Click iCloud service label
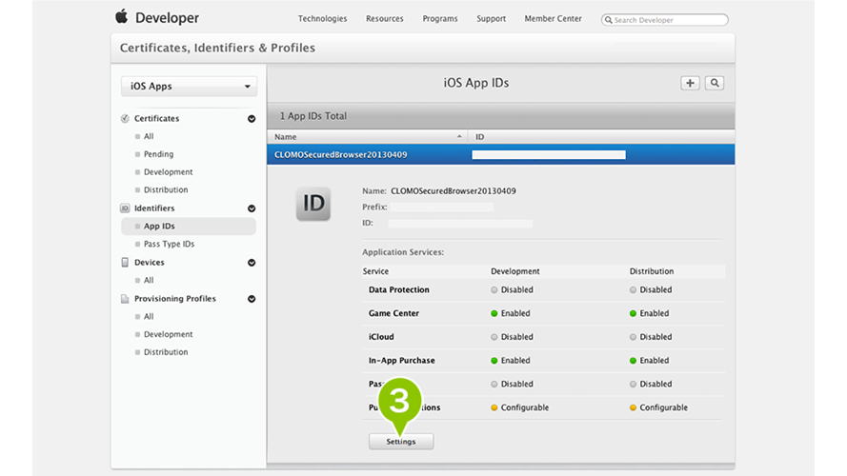The height and width of the screenshot is (476, 847). 381,337
